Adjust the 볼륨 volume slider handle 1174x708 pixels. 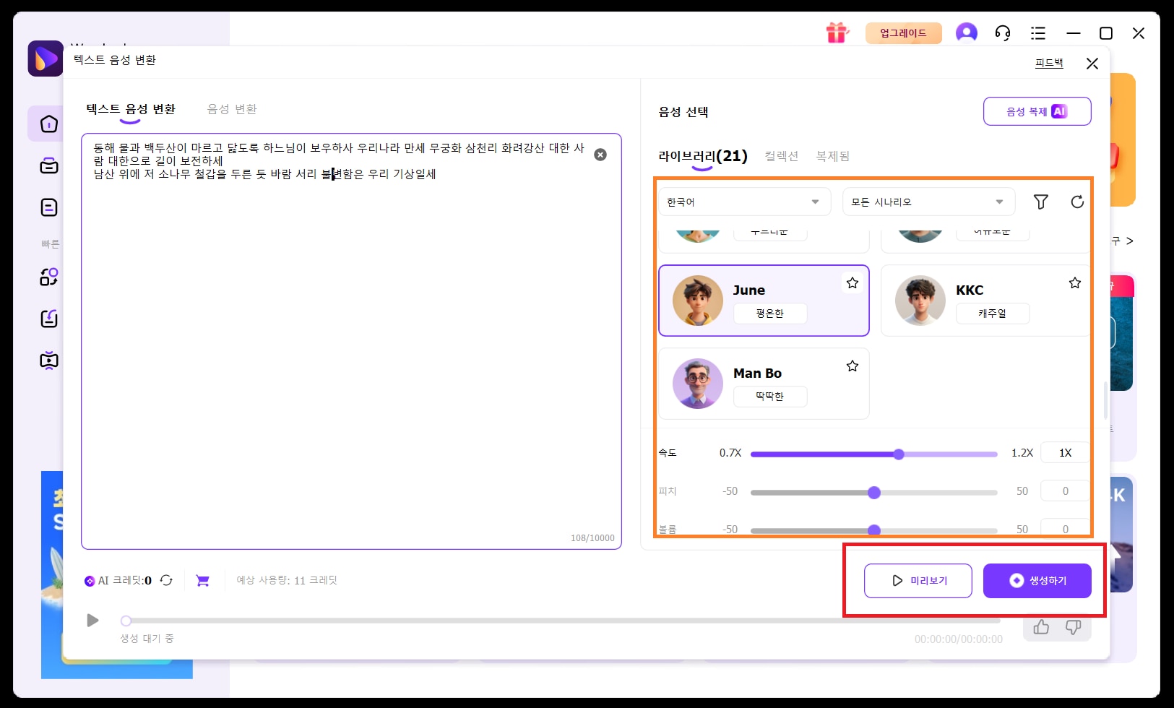(873, 530)
